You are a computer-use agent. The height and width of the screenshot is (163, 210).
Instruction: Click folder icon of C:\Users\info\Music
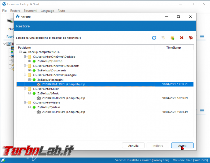coord(29,89)
